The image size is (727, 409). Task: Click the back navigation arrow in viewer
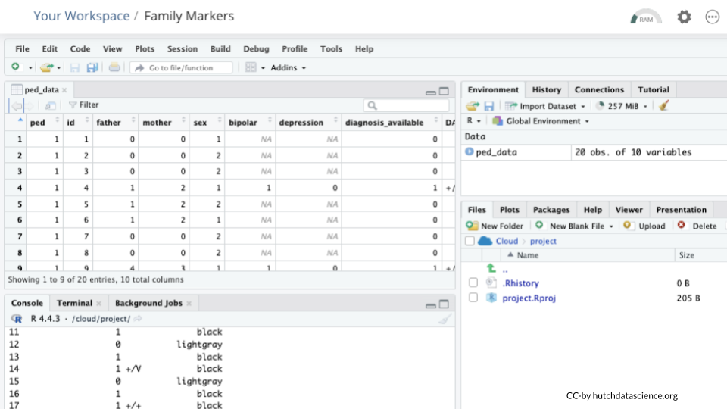click(x=17, y=106)
